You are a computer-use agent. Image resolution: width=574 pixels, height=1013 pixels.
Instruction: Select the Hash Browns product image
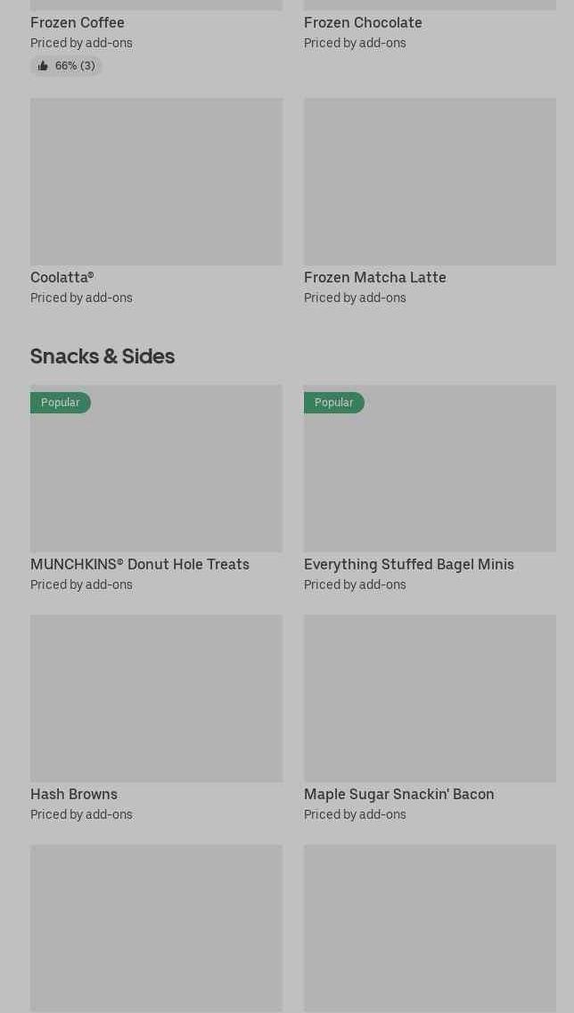(156, 698)
